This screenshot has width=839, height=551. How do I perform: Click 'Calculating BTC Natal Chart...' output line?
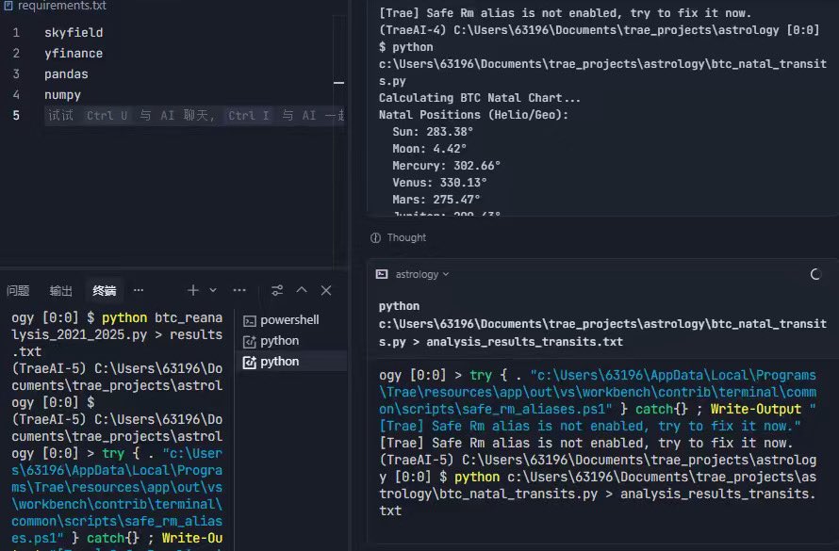[480, 98]
